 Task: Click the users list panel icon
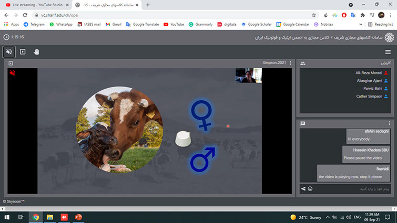click(303, 63)
